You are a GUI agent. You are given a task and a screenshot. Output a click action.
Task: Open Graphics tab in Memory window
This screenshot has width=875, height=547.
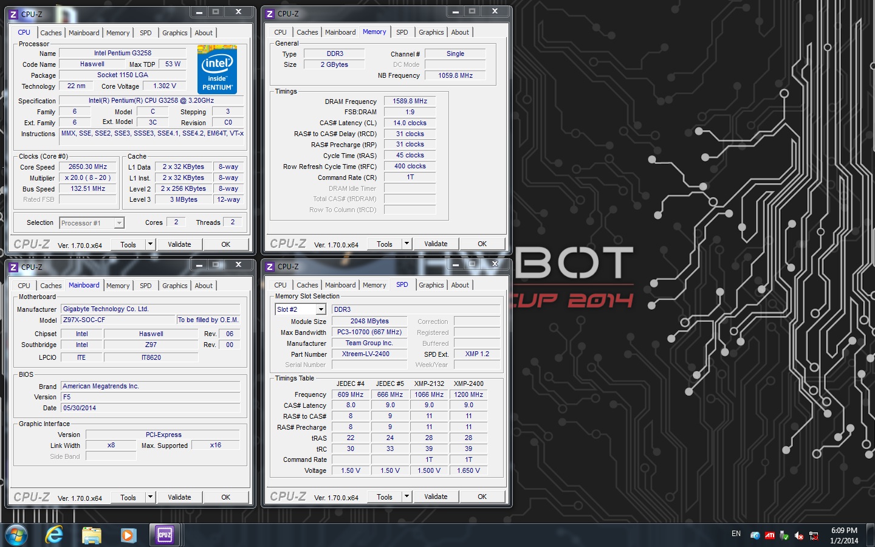(431, 32)
